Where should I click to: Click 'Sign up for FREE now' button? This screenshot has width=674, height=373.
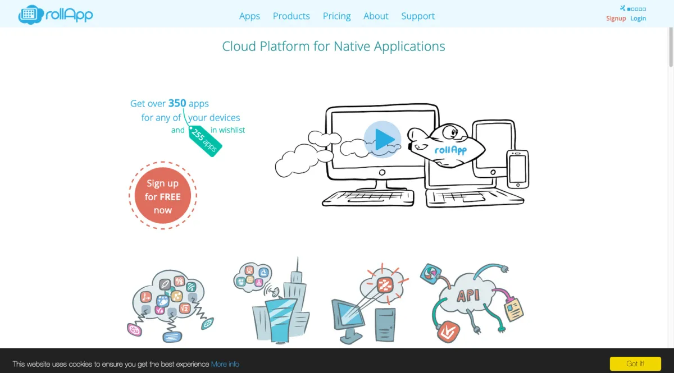coord(163,196)
